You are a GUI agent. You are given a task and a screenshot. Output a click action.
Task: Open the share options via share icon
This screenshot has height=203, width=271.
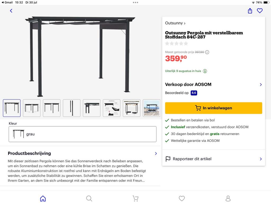click(250, 11)
